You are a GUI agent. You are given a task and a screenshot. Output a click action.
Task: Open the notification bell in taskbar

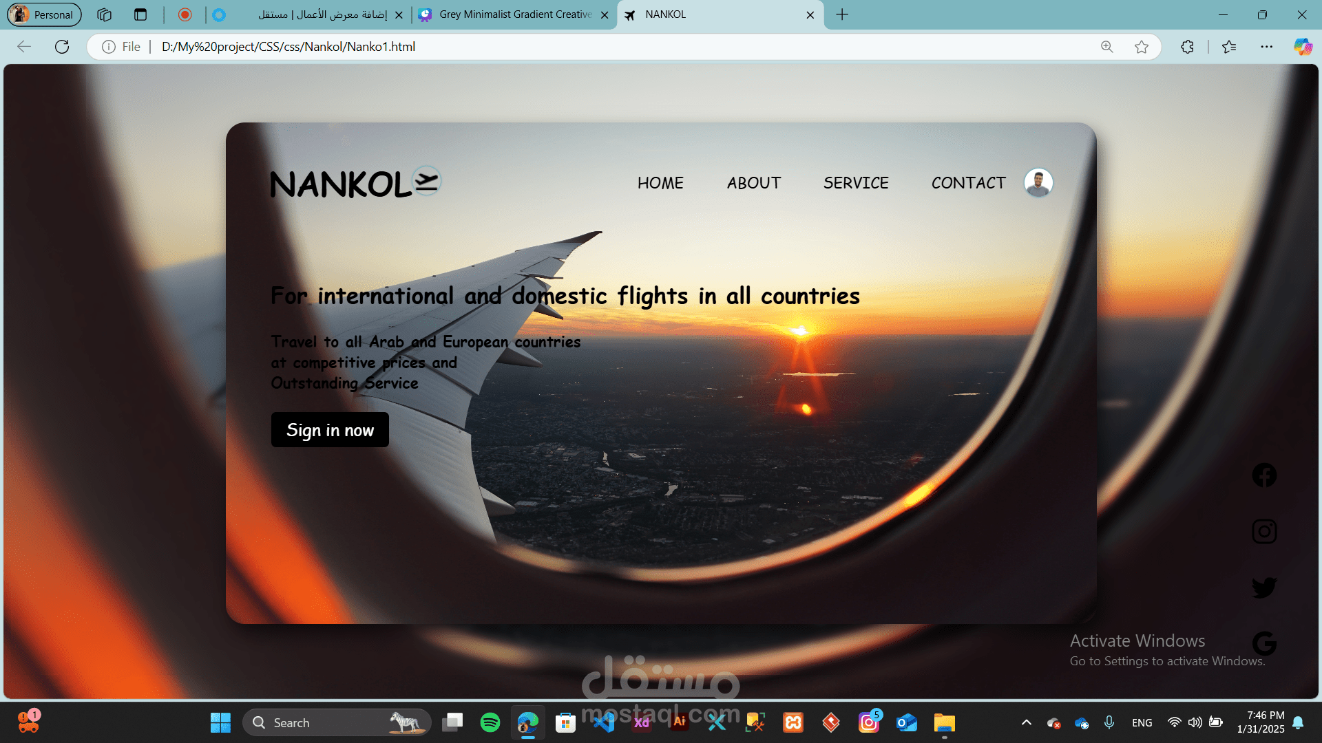tap(1298, 722)
